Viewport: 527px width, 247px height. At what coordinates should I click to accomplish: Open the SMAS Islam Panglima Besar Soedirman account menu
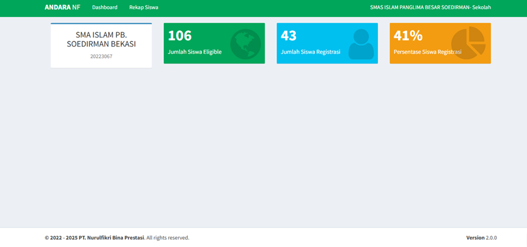(430, 7)
